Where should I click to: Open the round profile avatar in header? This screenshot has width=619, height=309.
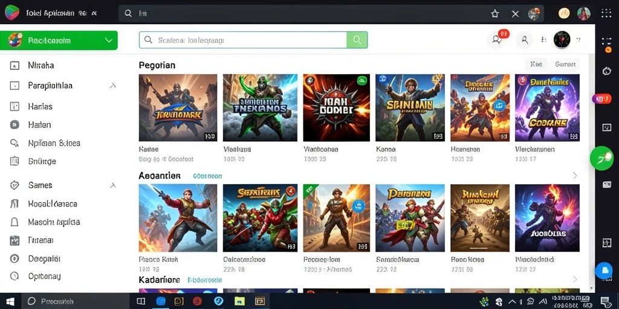tap(562, 39)
